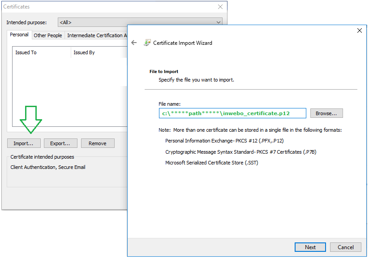Switch to the Personal tab
The height and width of the screenshot is (259, 369).
tap(19, 35)
